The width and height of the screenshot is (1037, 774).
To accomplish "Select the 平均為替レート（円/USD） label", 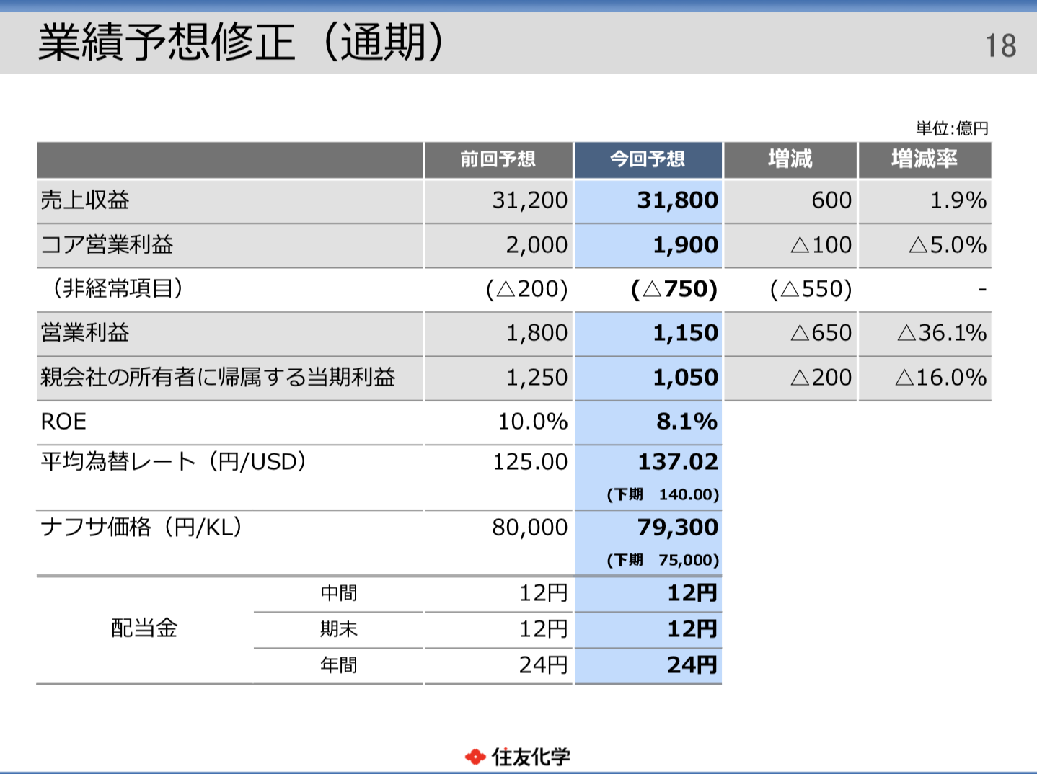I will tap(174, 462).
